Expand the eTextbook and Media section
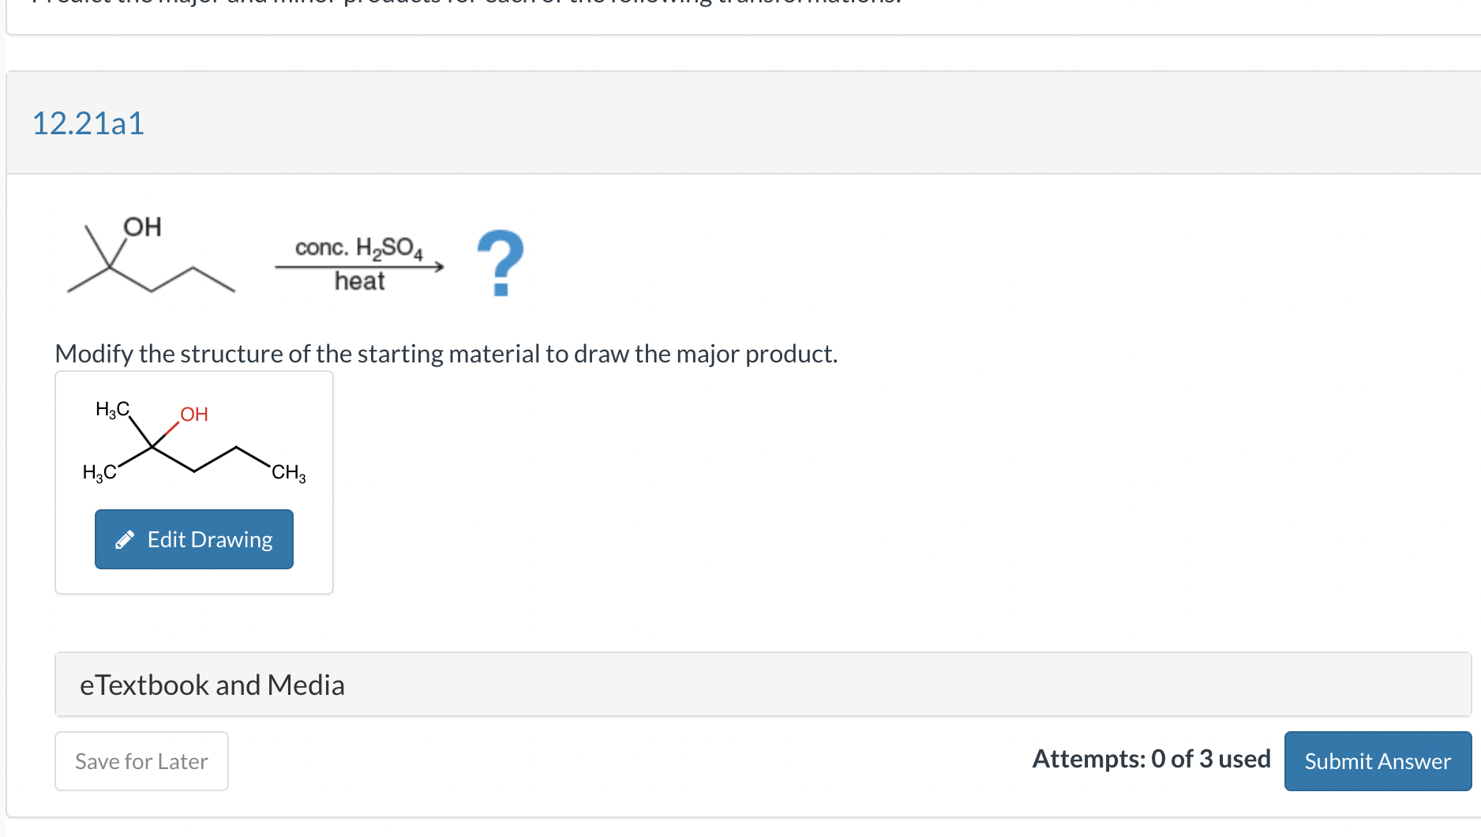Viewport: 1481px width, 837px height. 212,684
